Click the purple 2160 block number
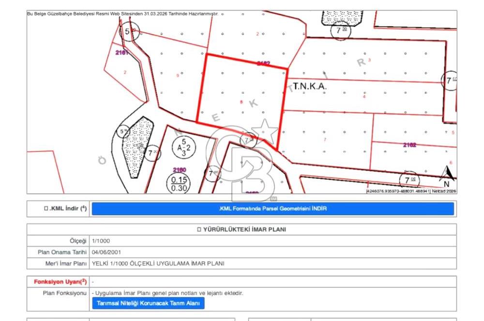484x321 pixels. (180, 170)
